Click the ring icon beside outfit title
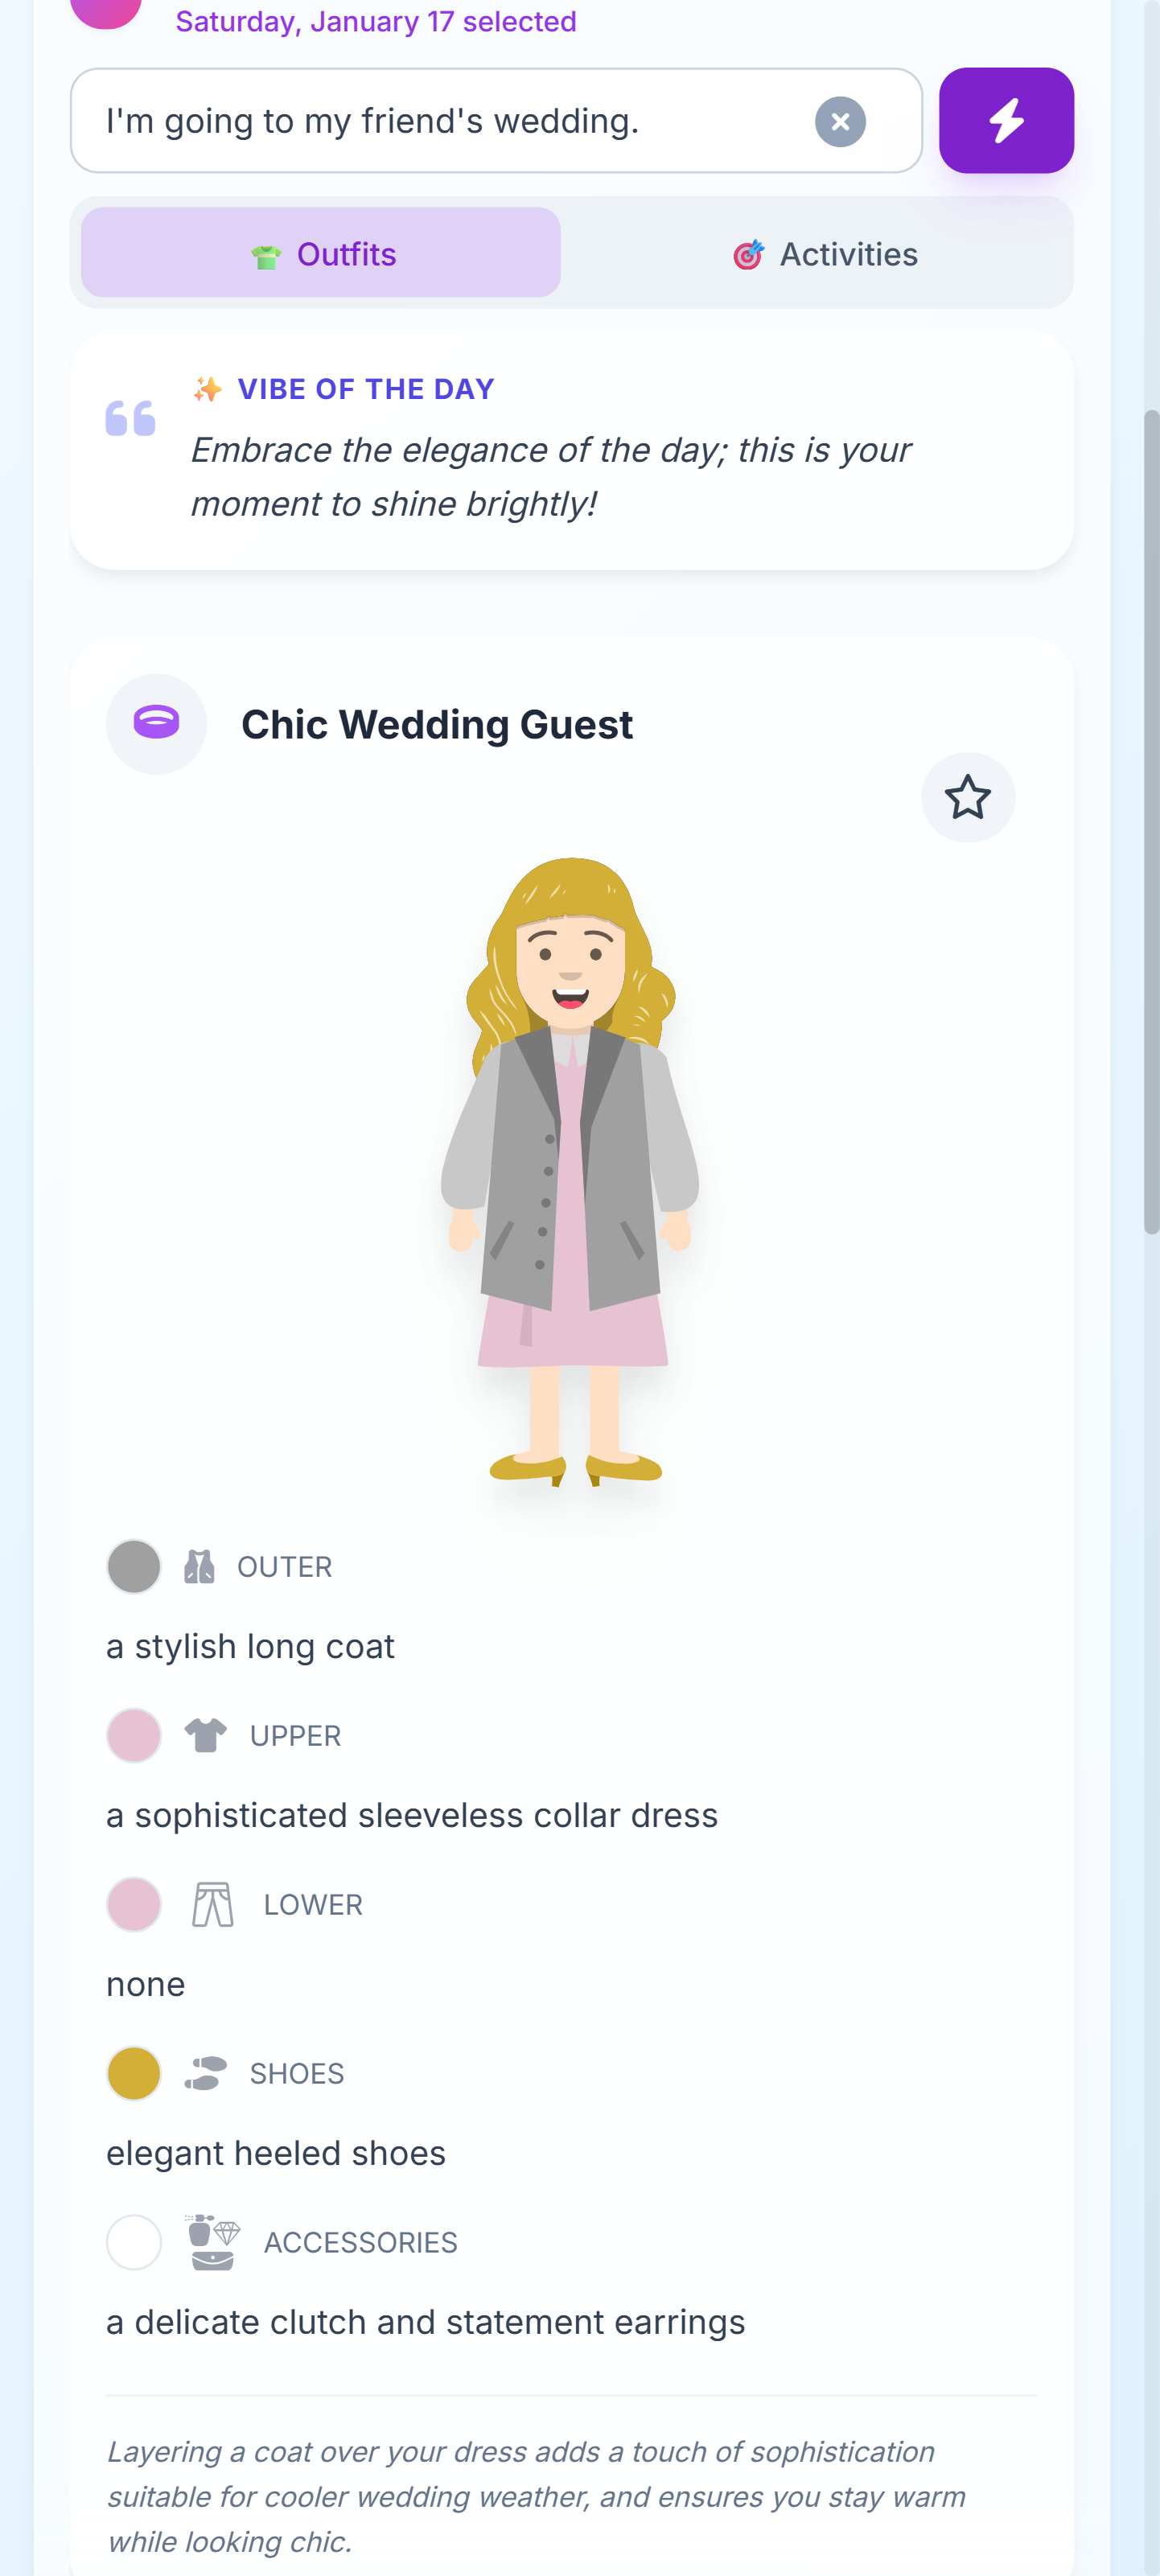The image size is (1160, 2576). (156, 723)
